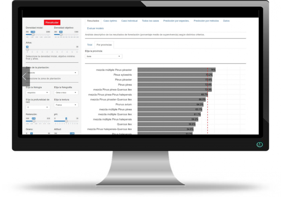Select province from the Soria dropdown

click(104, 56)
